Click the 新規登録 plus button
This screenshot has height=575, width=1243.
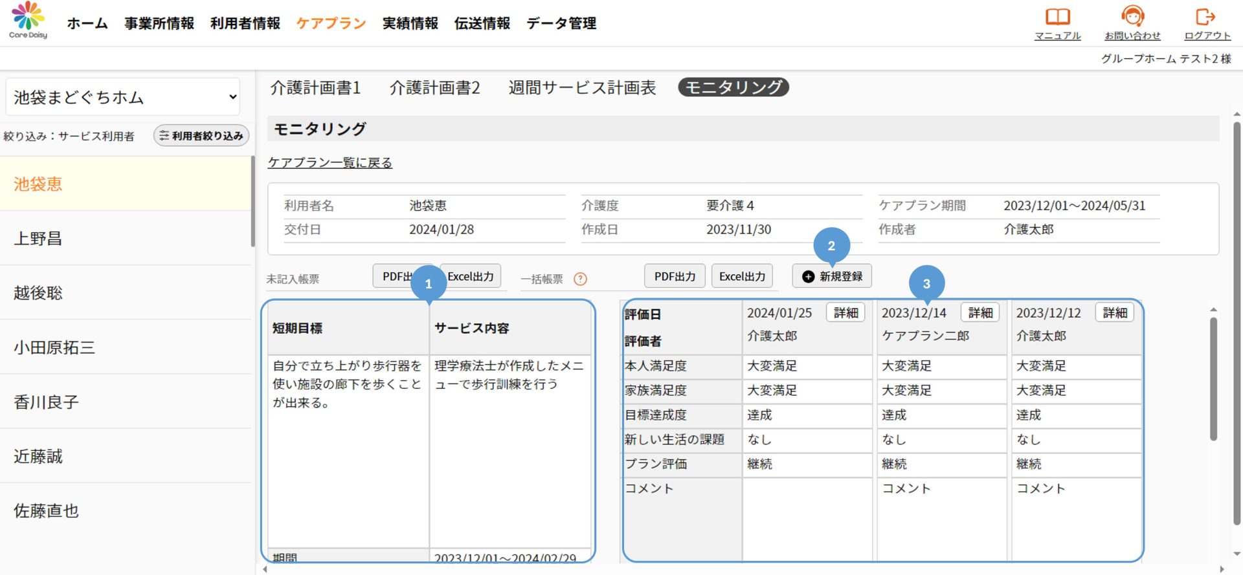(832, 276)
